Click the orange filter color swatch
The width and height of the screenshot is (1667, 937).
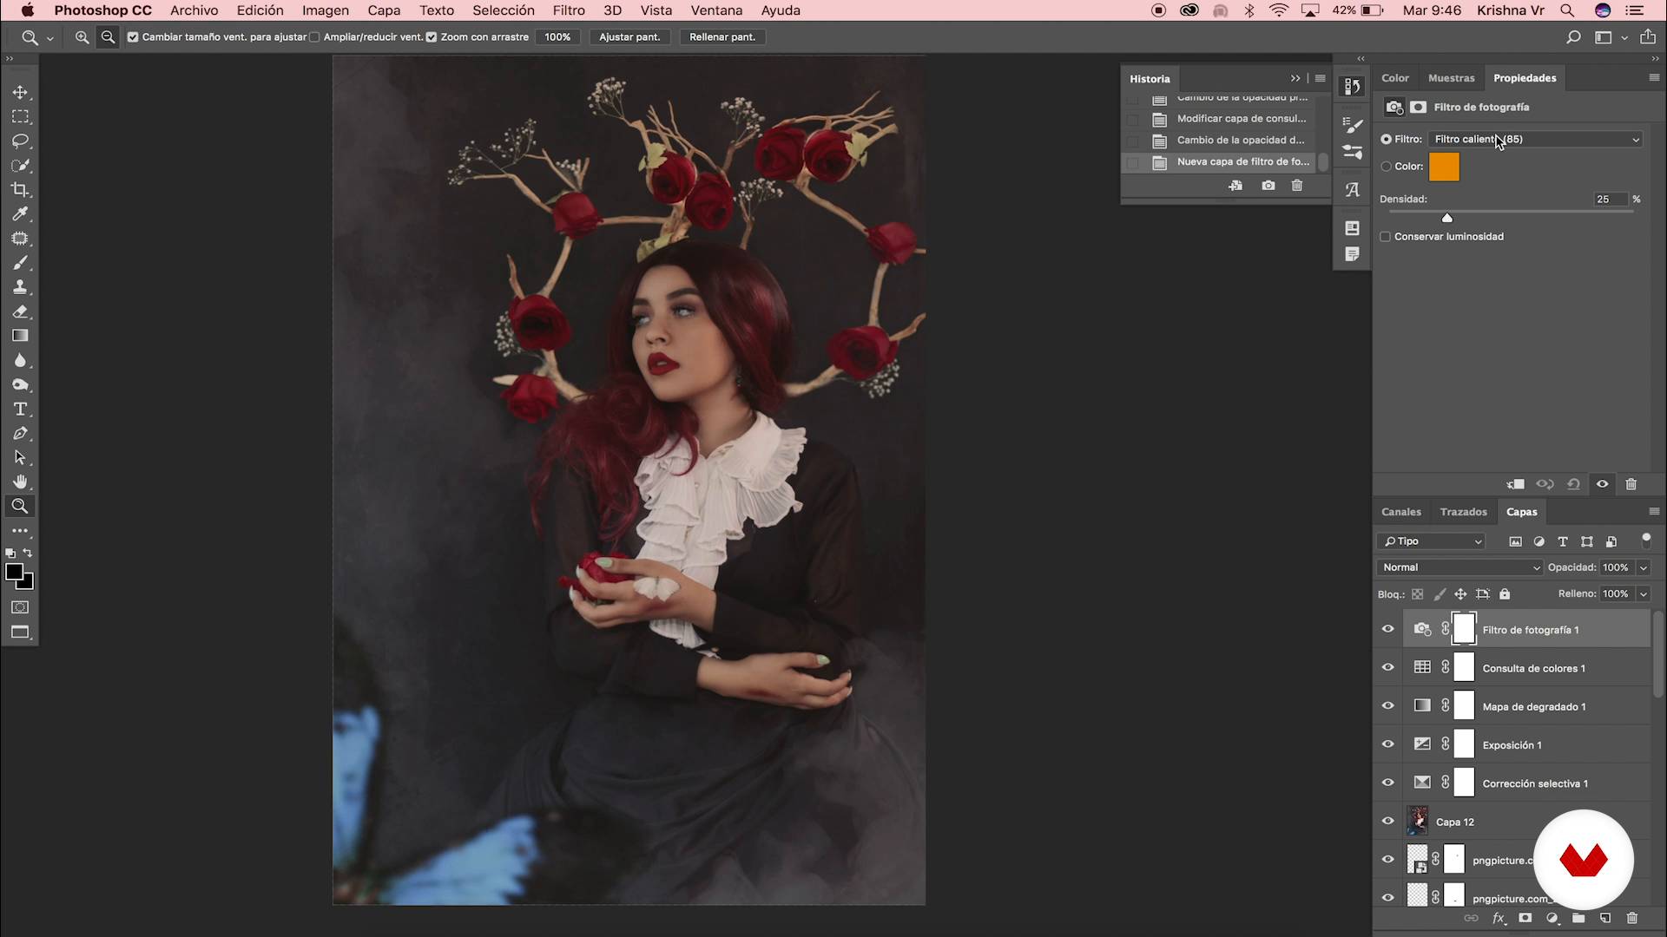[1445, 167]
